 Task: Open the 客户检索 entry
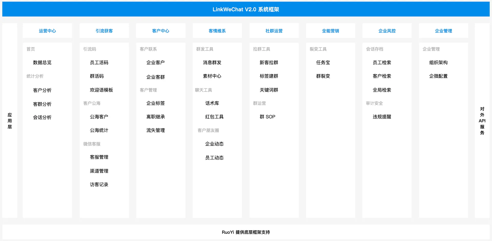(382, 76)
